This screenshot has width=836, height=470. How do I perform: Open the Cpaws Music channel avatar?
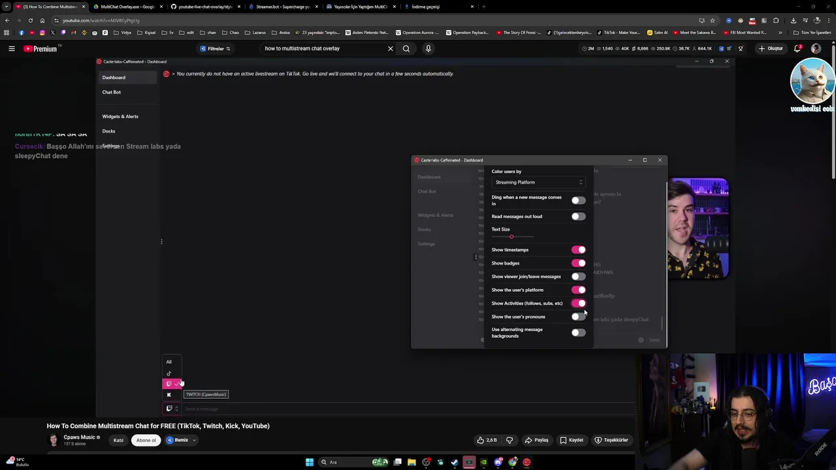point(53,440)
